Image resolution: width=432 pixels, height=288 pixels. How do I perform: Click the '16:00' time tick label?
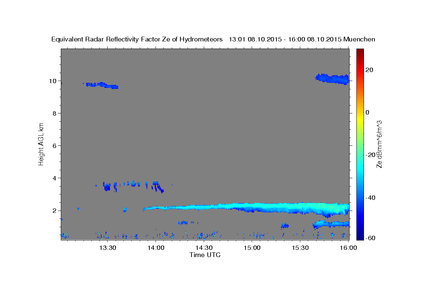348,248
